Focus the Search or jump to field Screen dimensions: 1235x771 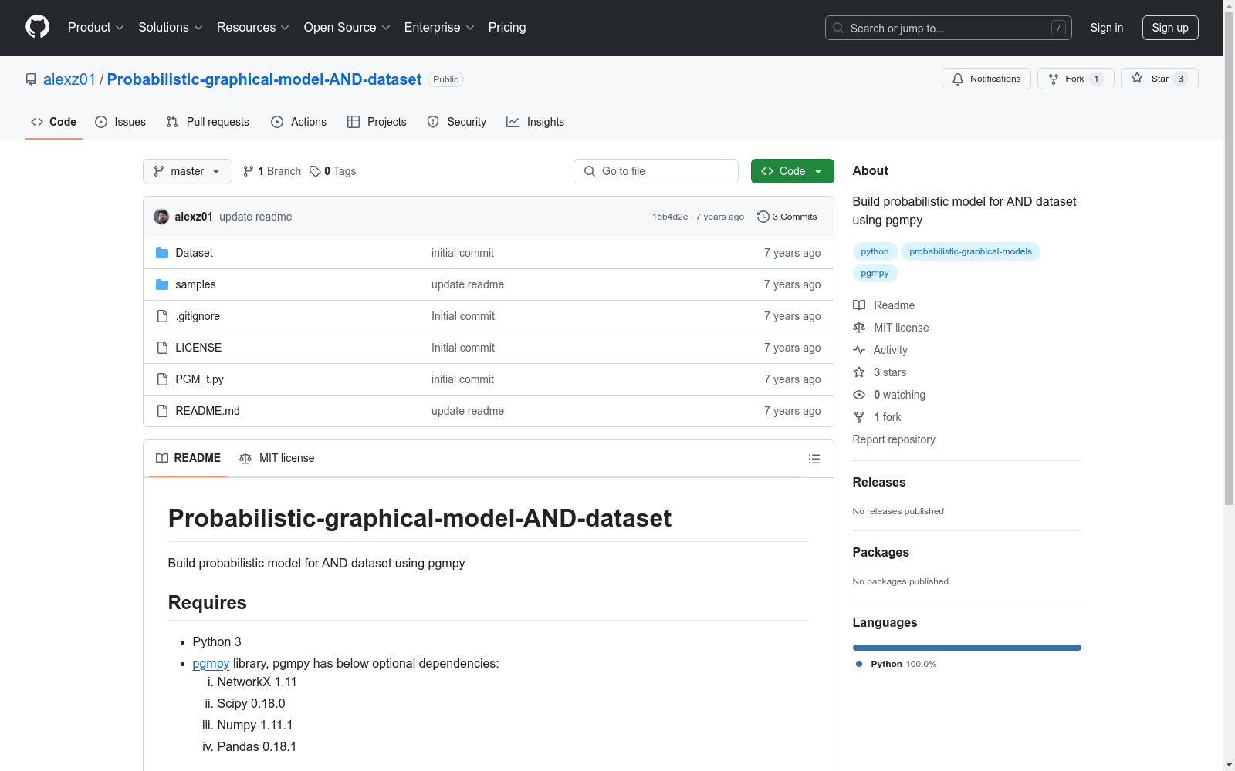tap(949, 28)
